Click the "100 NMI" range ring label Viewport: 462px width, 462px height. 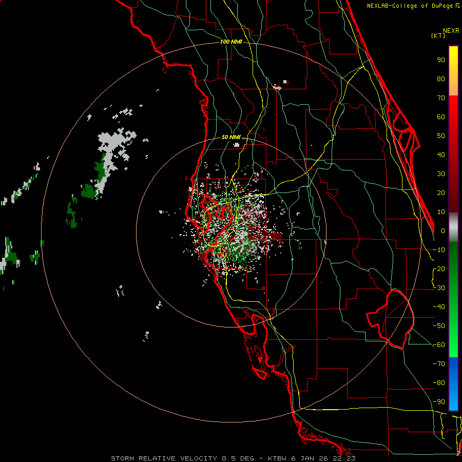coord(231,42)
